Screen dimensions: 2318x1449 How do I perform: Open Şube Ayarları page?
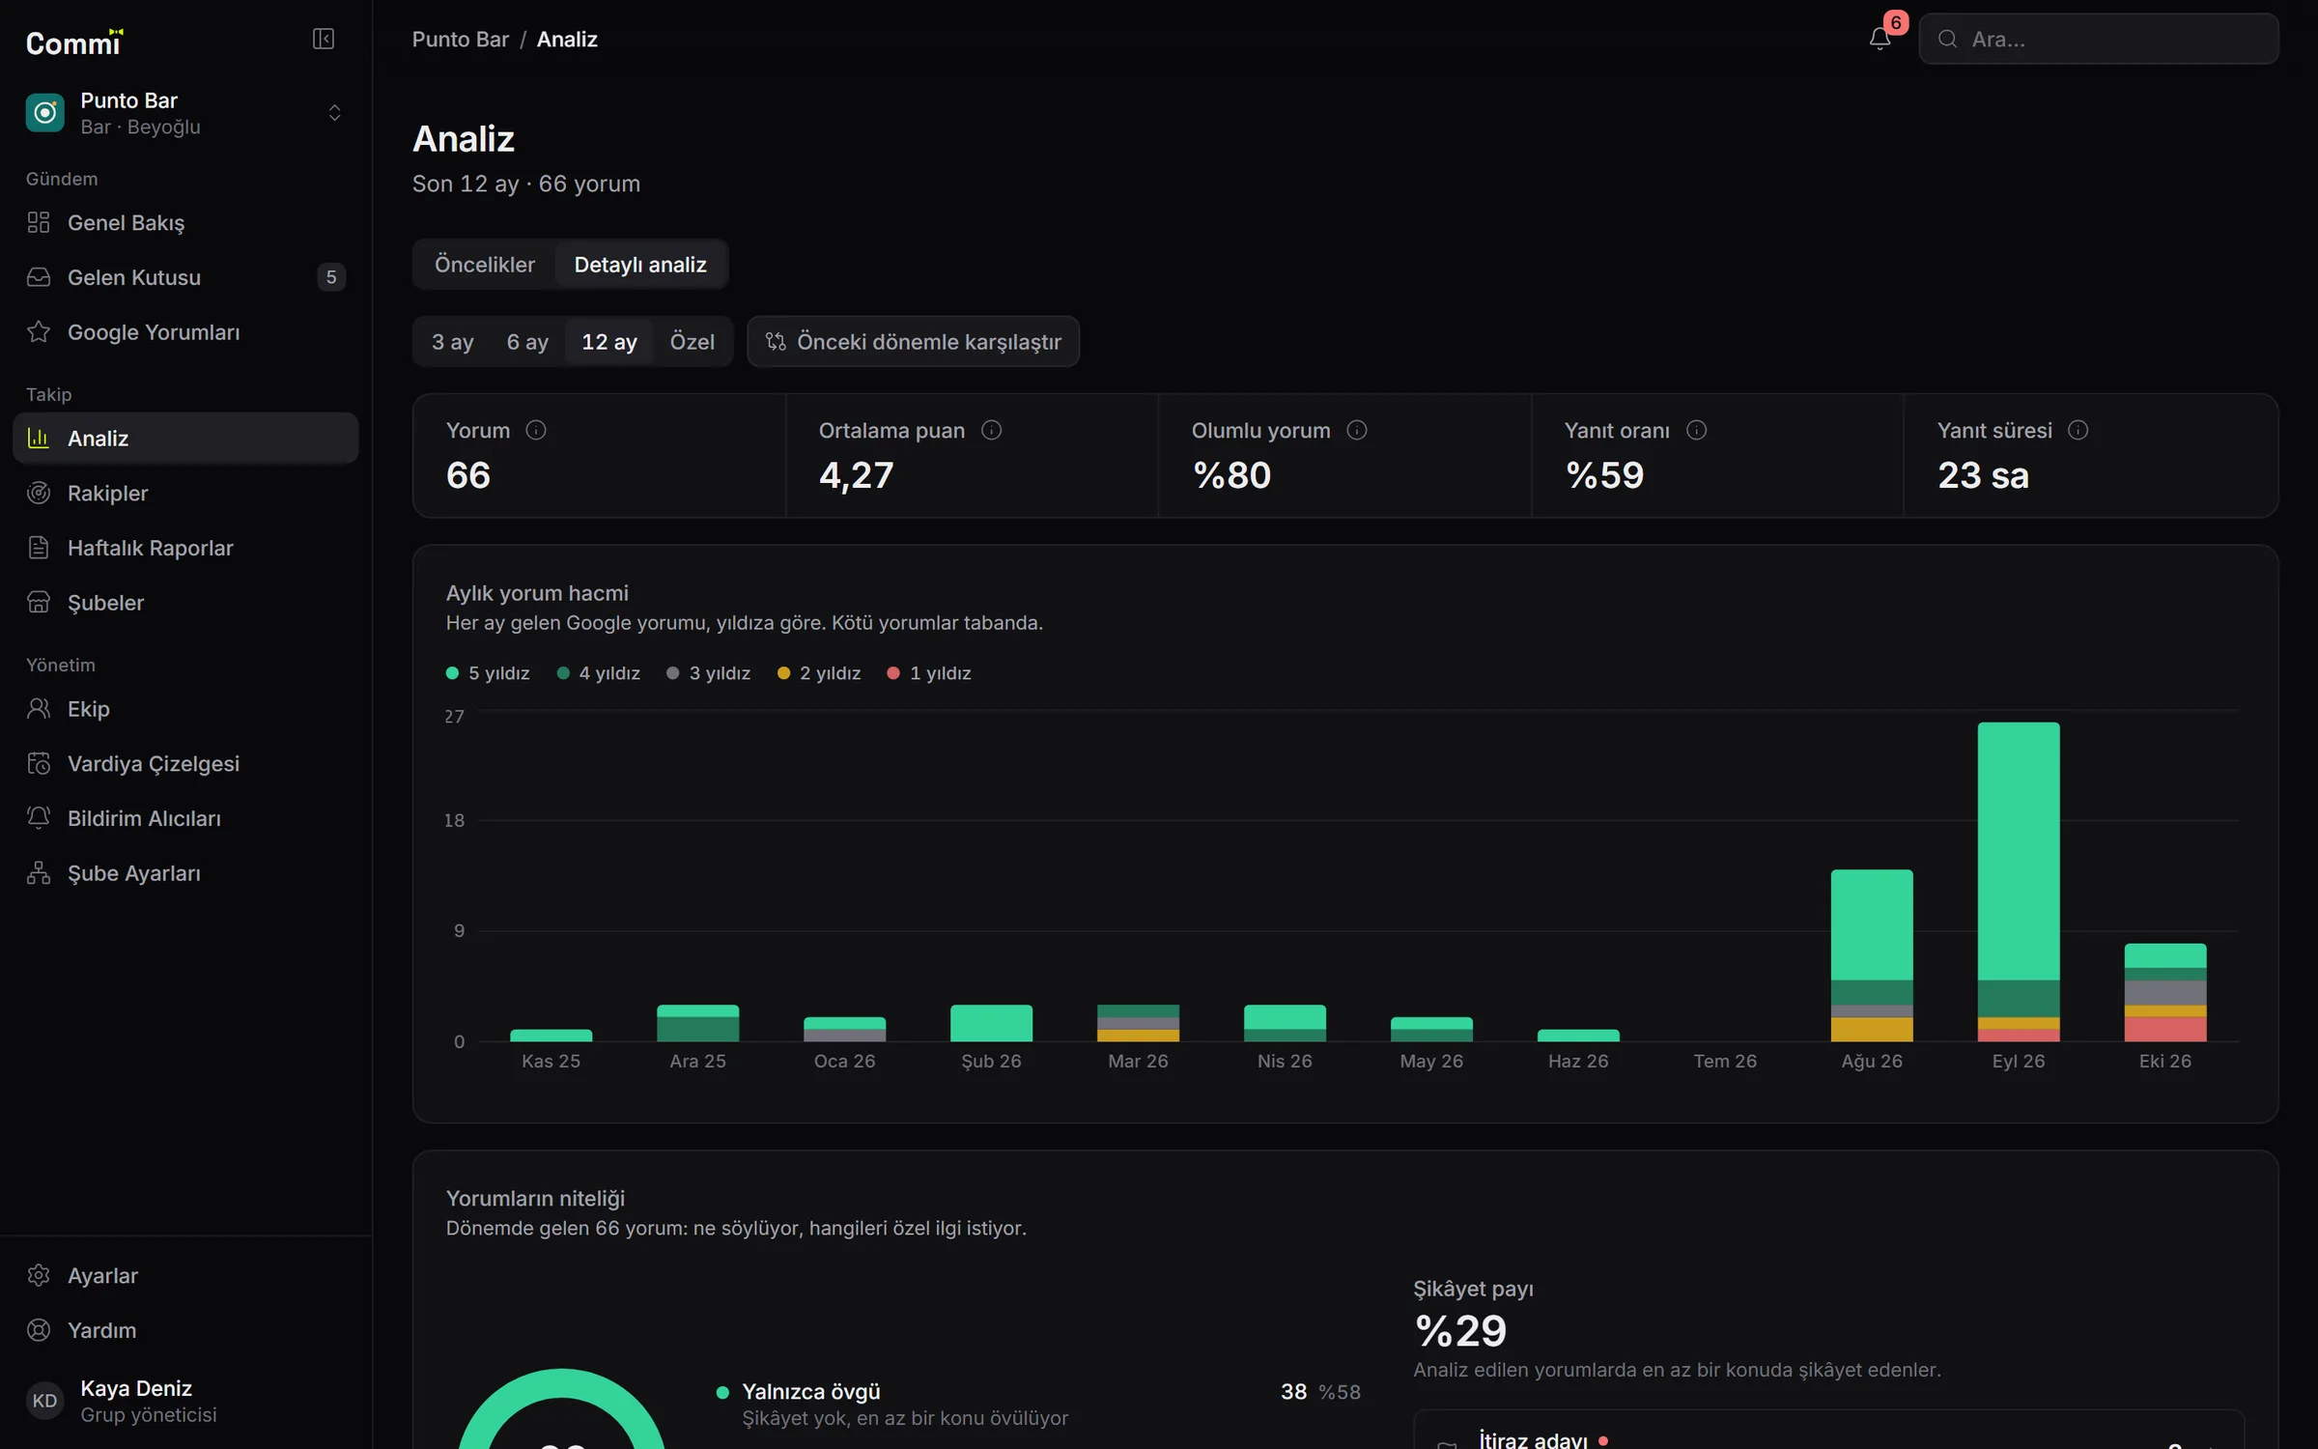click(185, 873)
